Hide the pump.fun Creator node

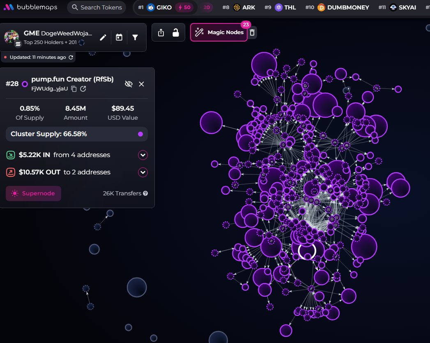pos(129,84)
